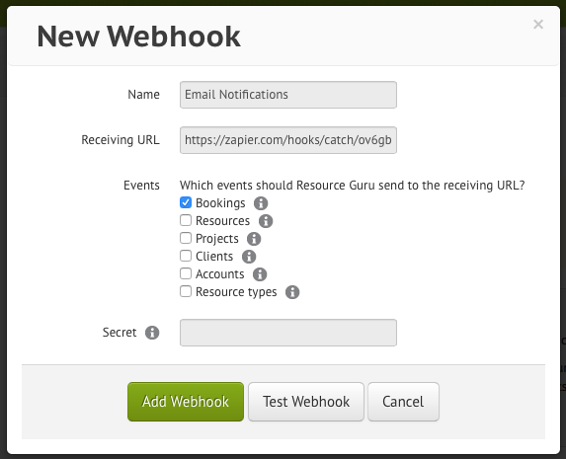The height and width of the screenshot is (459, 566).
Task: Open info icon next to Bookings
Action: [x=261, y=203]
